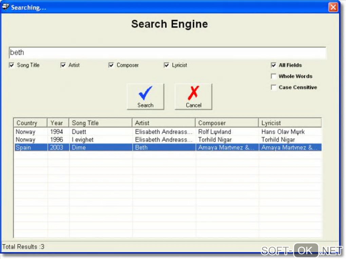This screenshot has height=259, width=346.
Task: Sort results by Song Title column header
Action: [x=101, y=123]
